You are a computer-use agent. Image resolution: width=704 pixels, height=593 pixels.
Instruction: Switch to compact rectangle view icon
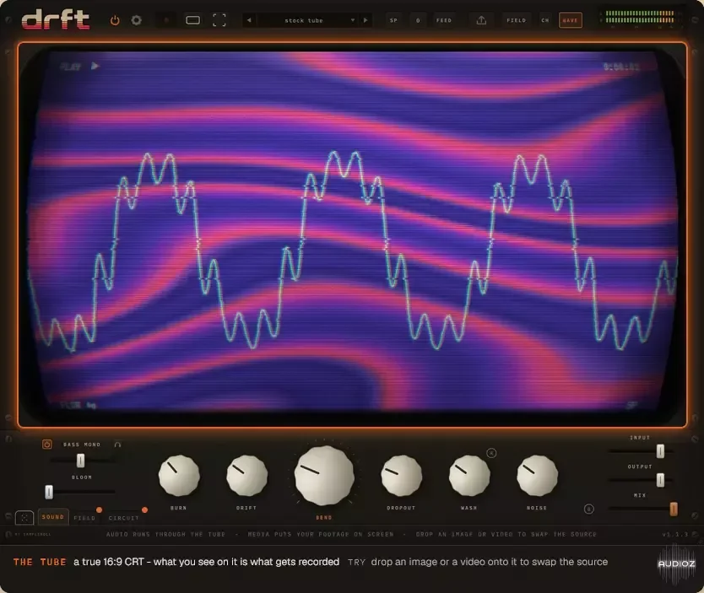[x=193, y=20]
